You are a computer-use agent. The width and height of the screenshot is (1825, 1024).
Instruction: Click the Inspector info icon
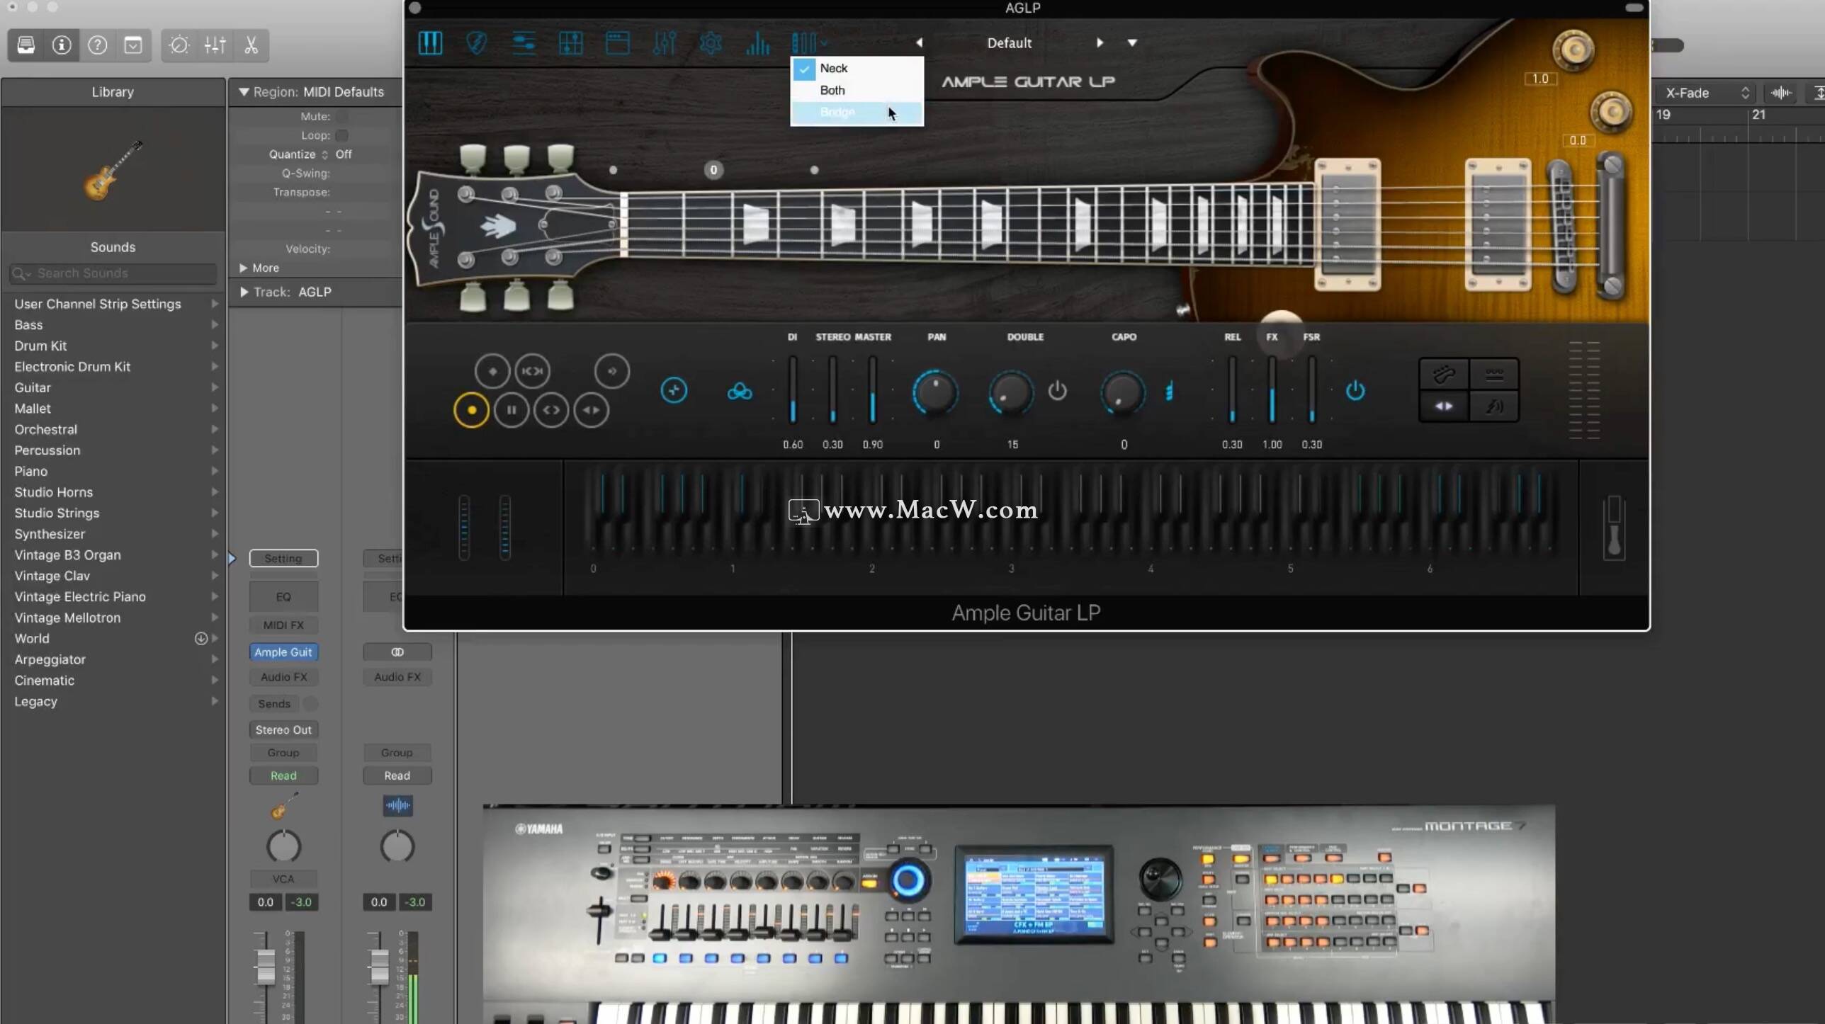(62, 45)
